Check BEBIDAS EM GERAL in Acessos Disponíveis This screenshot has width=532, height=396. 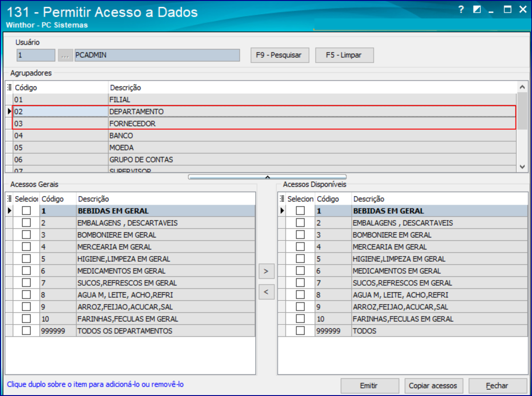tap(300, 211)
